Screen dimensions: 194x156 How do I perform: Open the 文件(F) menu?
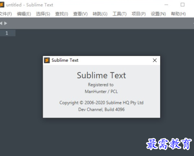(x=6, y=14)
